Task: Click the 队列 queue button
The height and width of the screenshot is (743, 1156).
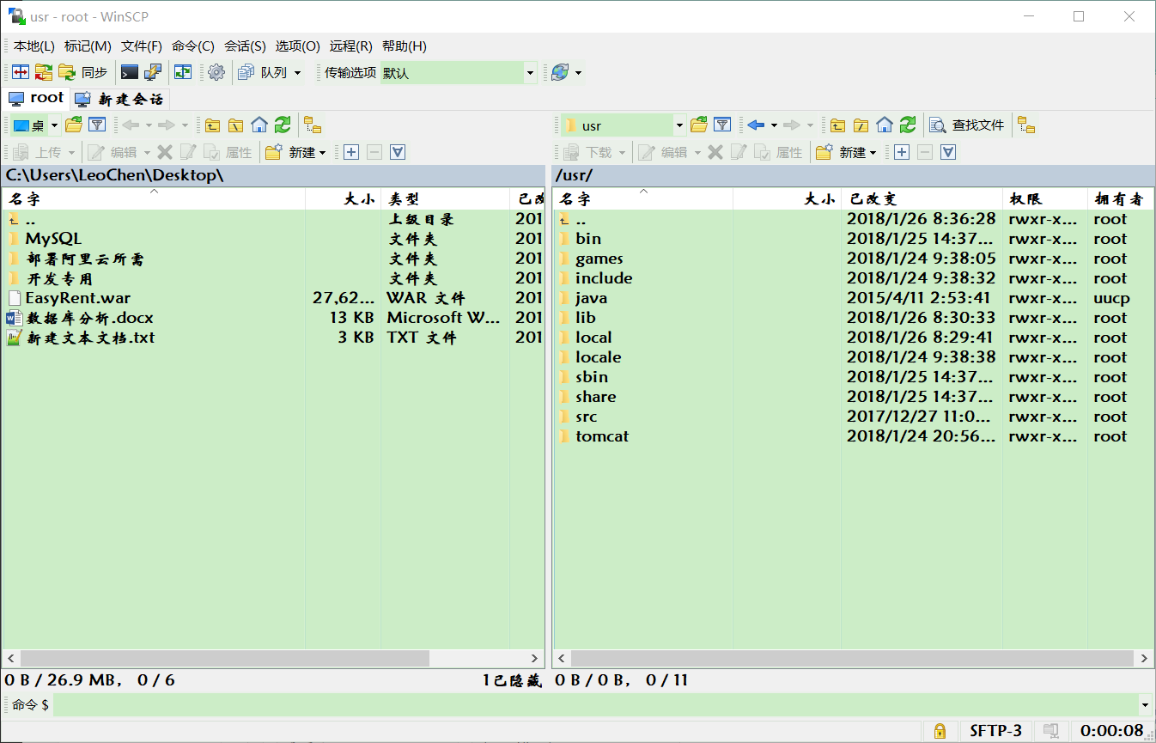Action: (x=263, y=73)
